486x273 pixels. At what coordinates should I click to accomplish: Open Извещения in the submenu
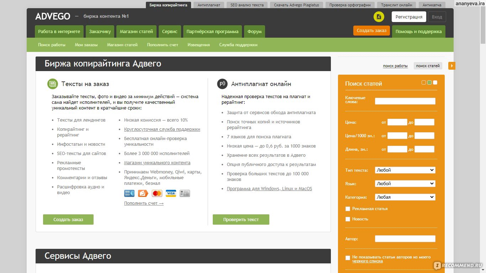coord(199,45)
